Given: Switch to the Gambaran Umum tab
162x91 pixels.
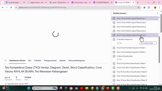Looking at the screenshot, I should pos(17,61).
